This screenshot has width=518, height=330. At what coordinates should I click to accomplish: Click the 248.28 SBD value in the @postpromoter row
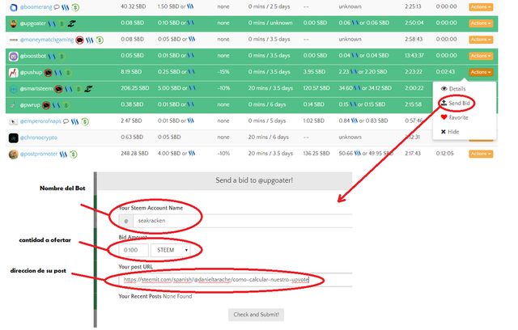[134, 154]
